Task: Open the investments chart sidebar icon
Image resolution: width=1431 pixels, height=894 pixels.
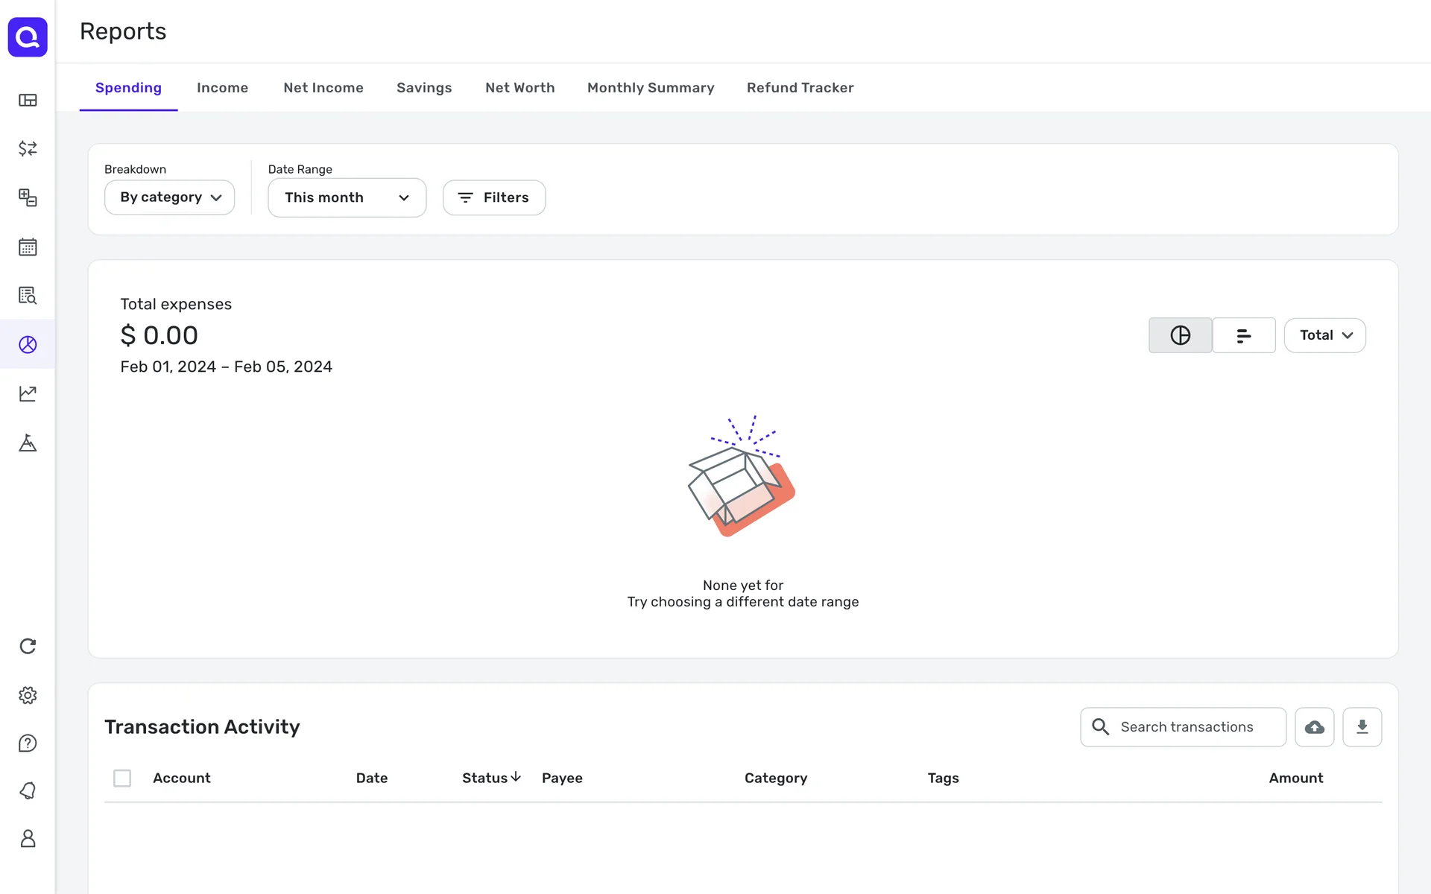Action: click(x=28, y=393)
